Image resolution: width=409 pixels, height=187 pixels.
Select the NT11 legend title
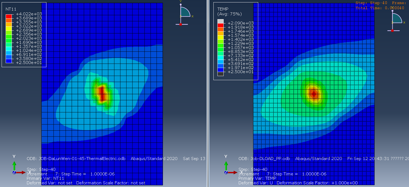11,9
